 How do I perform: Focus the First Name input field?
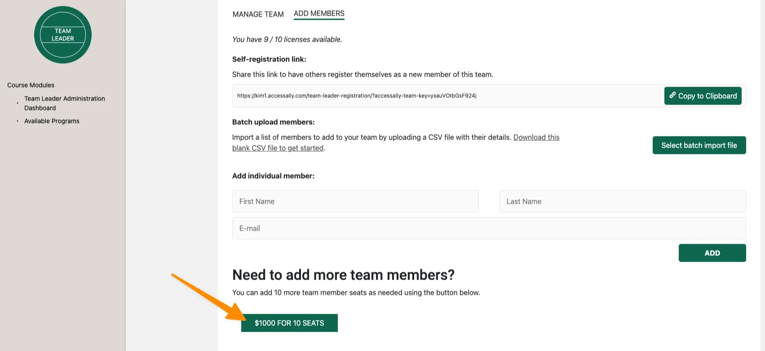[x=355, y=202]
